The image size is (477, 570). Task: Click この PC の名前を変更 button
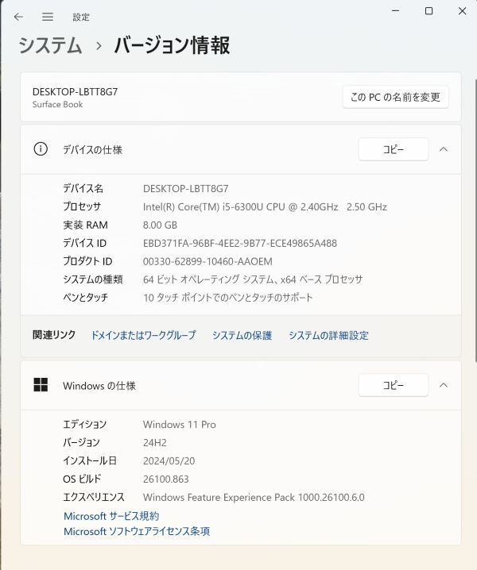[395, 97]
